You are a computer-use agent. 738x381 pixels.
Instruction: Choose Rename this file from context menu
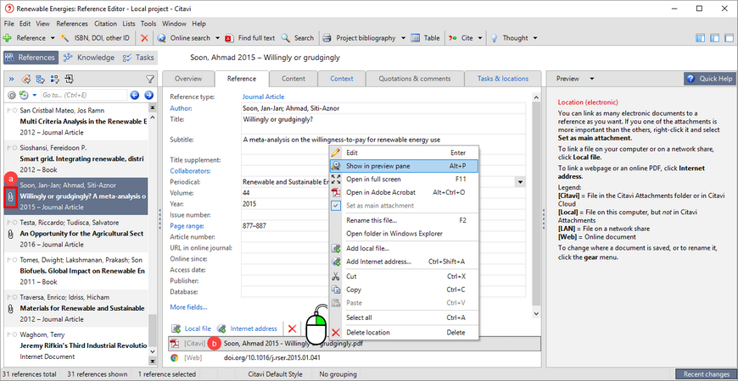point(404,220)
